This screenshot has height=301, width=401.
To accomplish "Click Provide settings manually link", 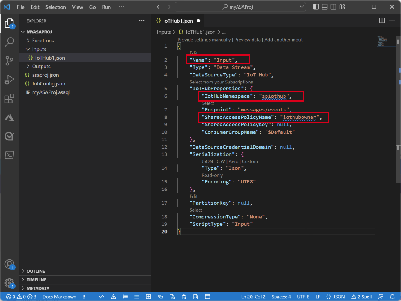I will point(204,40).
